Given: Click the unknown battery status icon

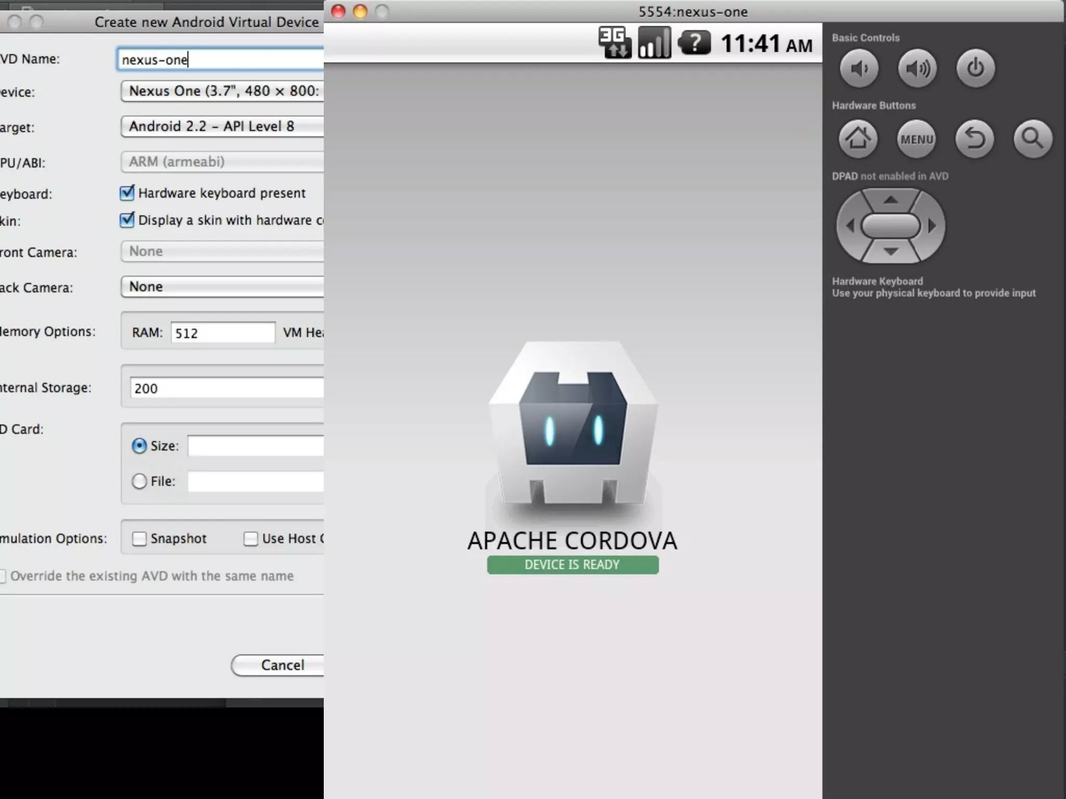Looking at the screenshot, I should click(x=694, y=43).
